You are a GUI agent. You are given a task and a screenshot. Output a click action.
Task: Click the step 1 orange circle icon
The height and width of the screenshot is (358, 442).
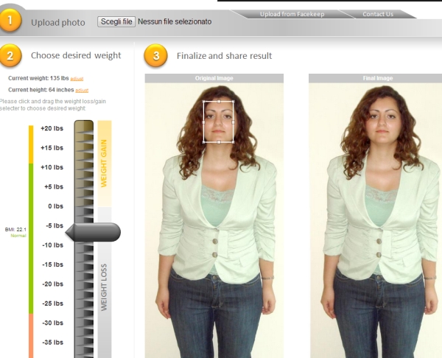(x=10, y=21)
